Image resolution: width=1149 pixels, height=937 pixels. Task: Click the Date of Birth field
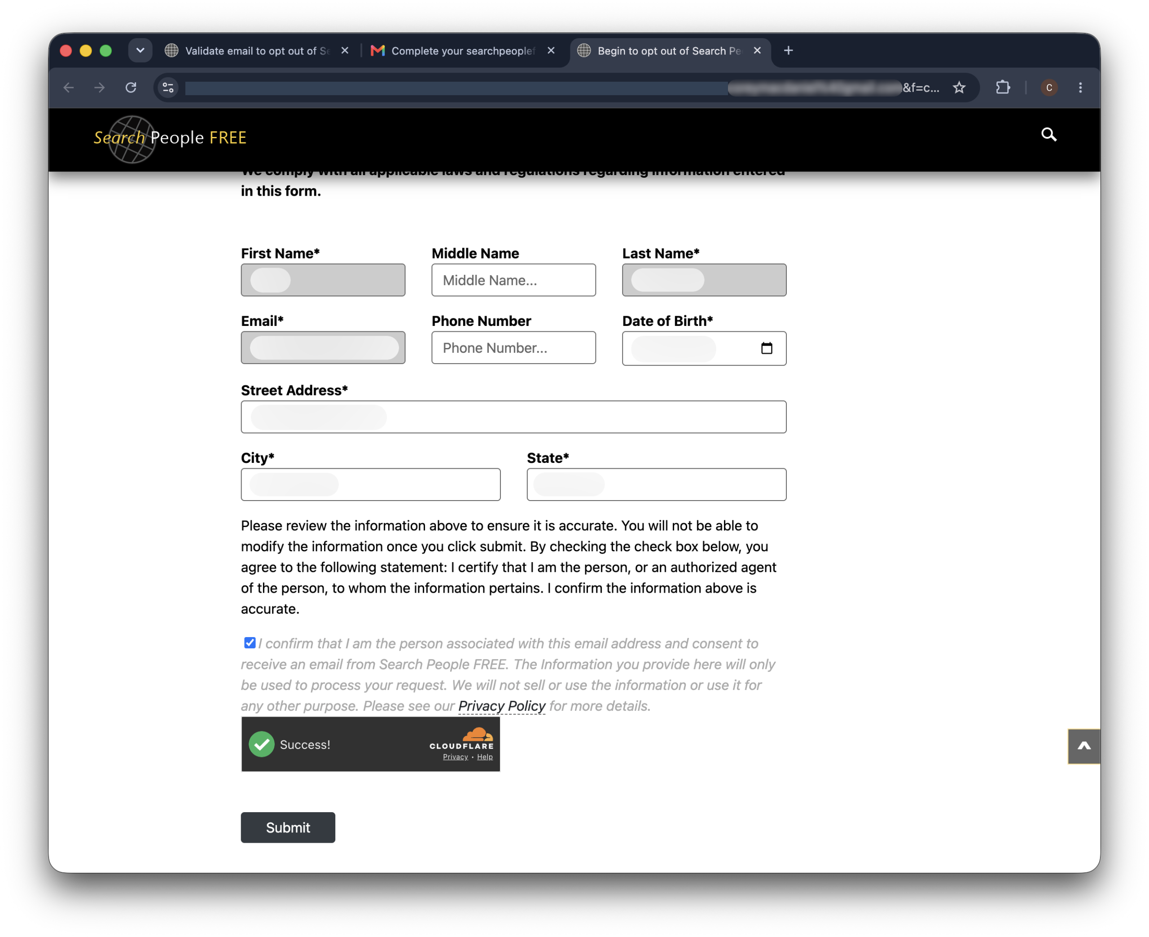tap(704, 349)
